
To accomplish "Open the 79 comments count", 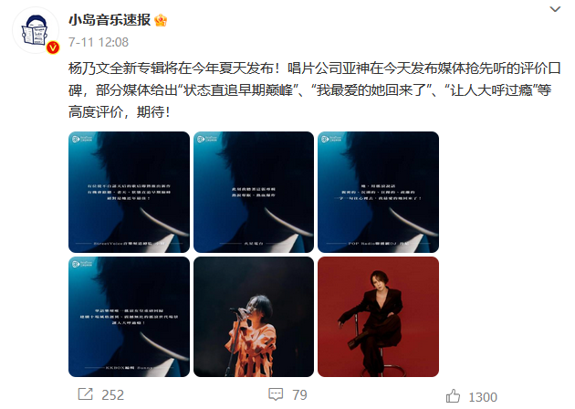I will 299,395.
